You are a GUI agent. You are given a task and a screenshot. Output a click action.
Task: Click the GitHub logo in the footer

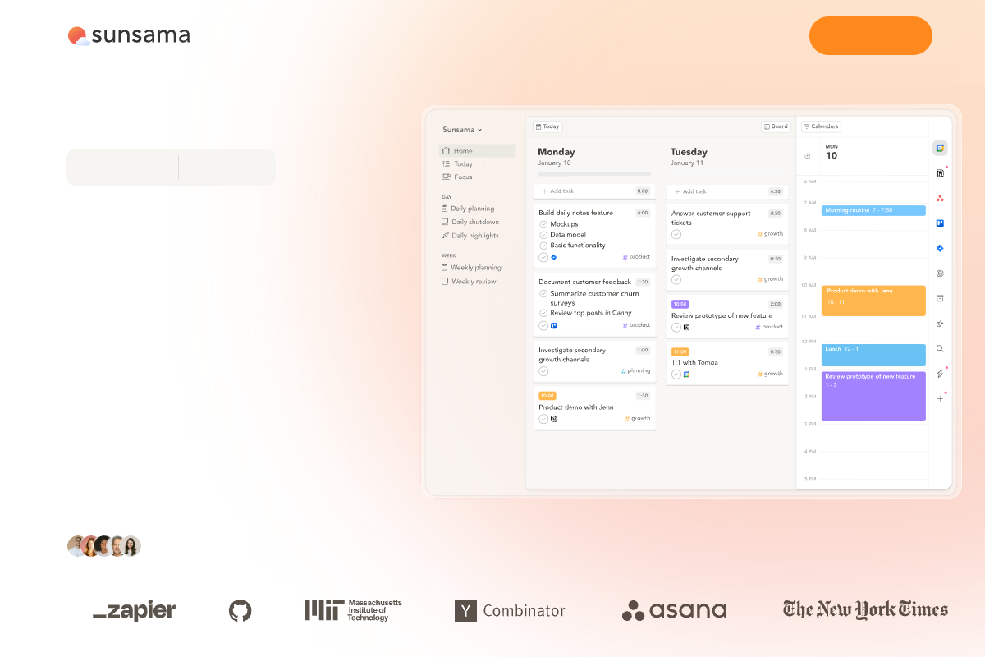240,610
